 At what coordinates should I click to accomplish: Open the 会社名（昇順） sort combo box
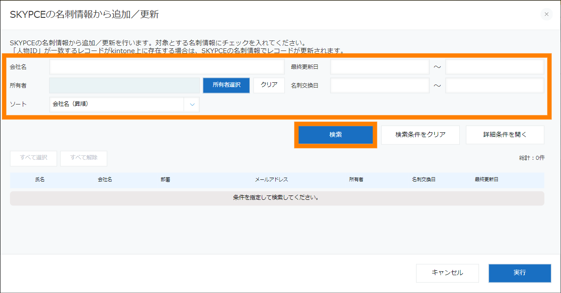[x=118, y=104]
